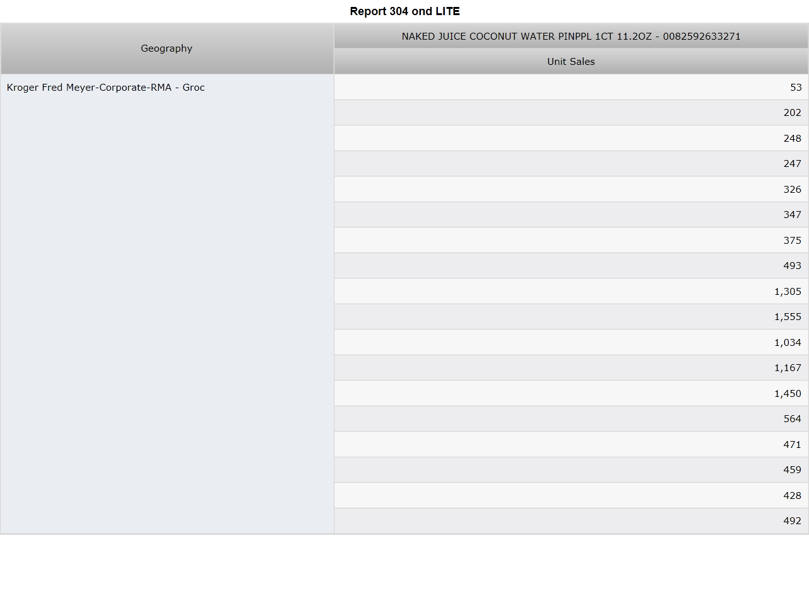Select the NAKED JUICE COCONUT WATER product header

coord(571,37)
